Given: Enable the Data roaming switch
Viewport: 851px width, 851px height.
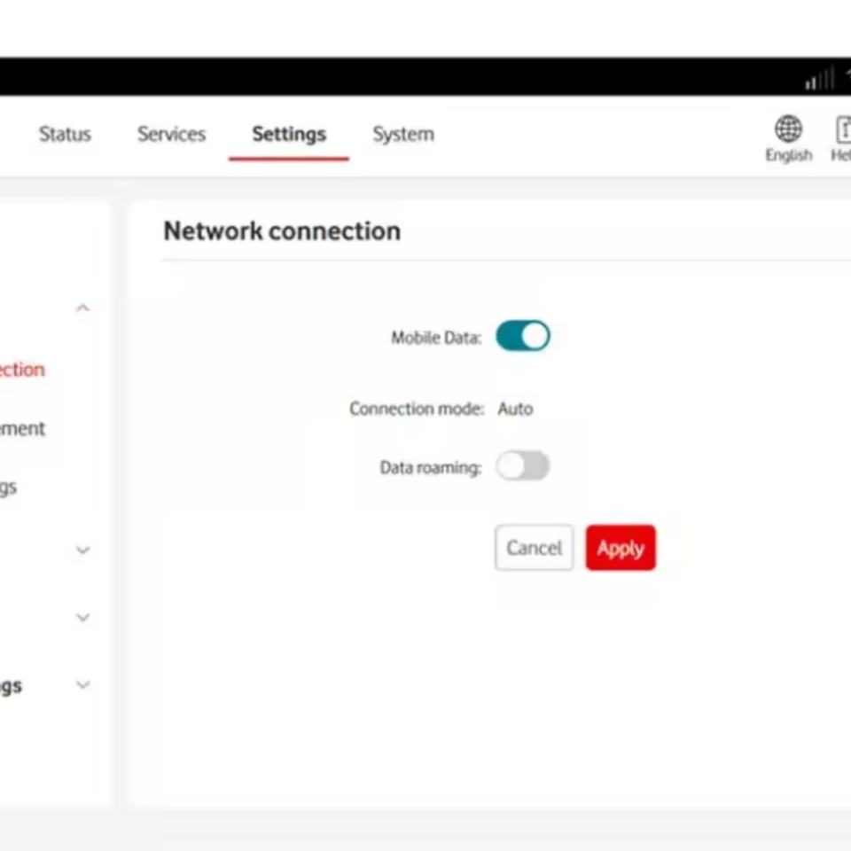Looking at the screenshot, I should tap(523, 465).
